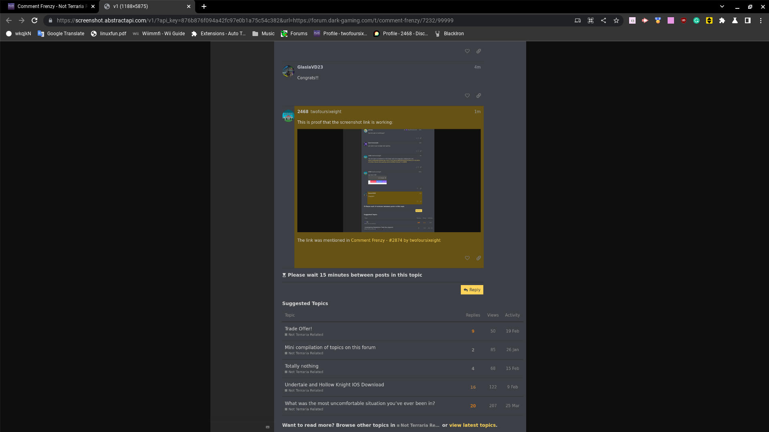Click the share icon in address bar
This screenshot has width=769, height=432.
pyautogui.click(x=603, y=20)
